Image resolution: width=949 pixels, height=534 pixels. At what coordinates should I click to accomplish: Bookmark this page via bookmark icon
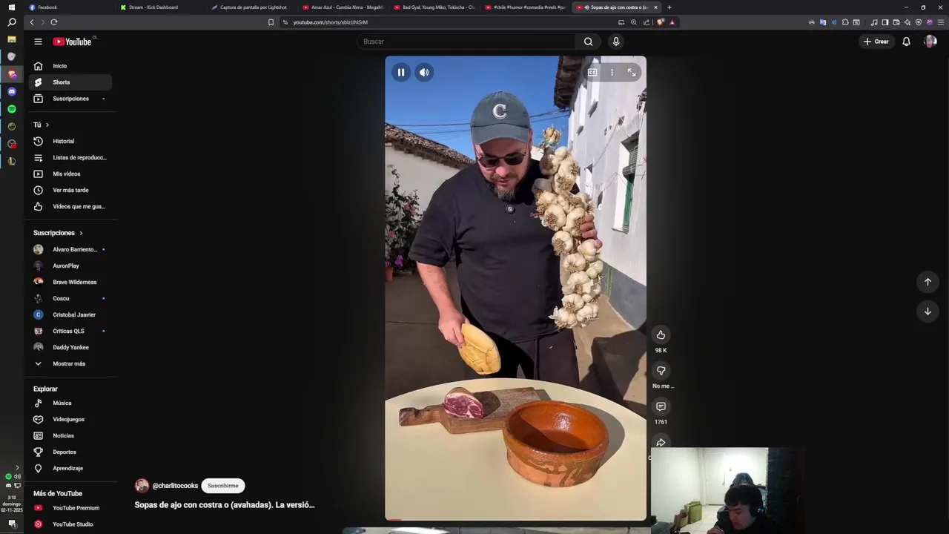point(271,22)
